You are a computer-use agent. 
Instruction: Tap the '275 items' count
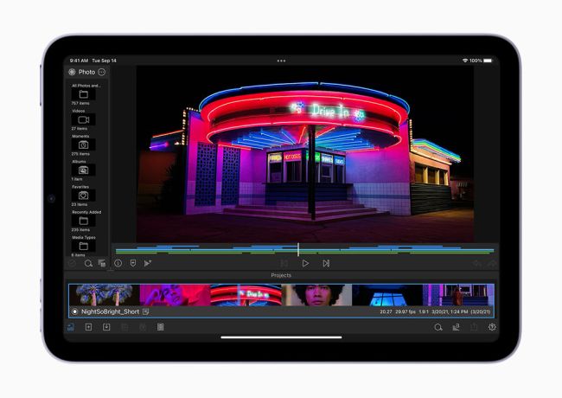[x=80, y=154]
